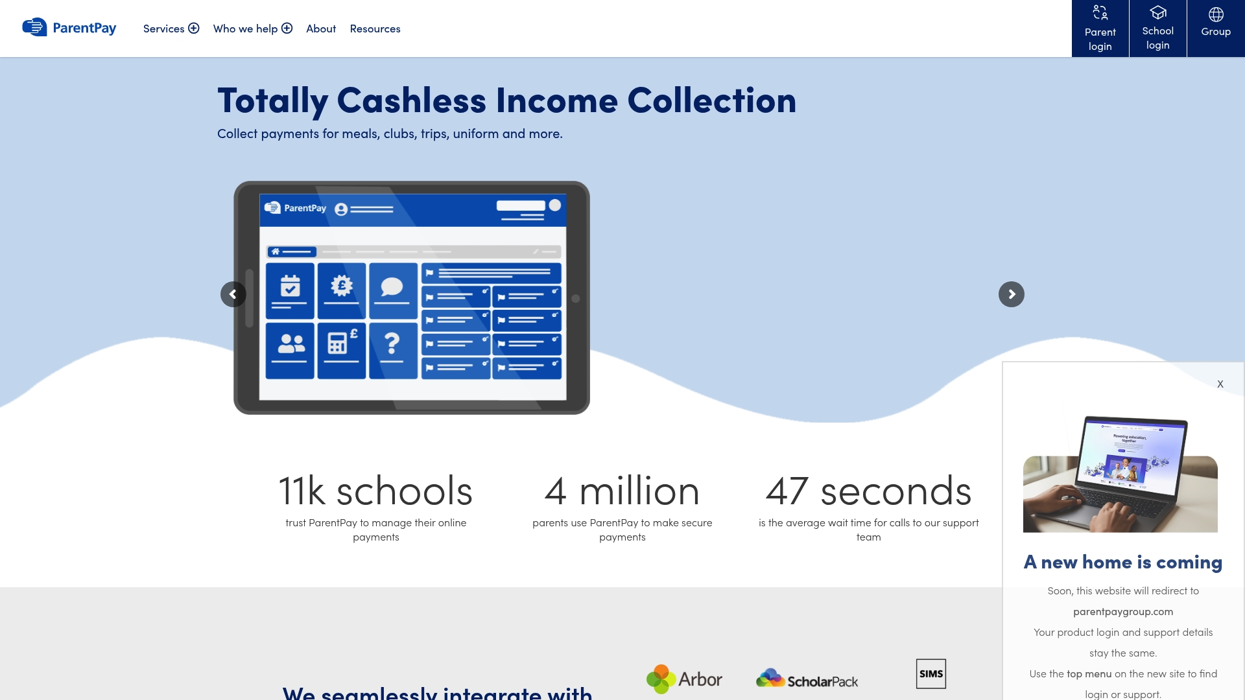This screenshot has height=700, width=1245.
Task: Click the '11k schools' statistic
Action: (x=376, y=491)
